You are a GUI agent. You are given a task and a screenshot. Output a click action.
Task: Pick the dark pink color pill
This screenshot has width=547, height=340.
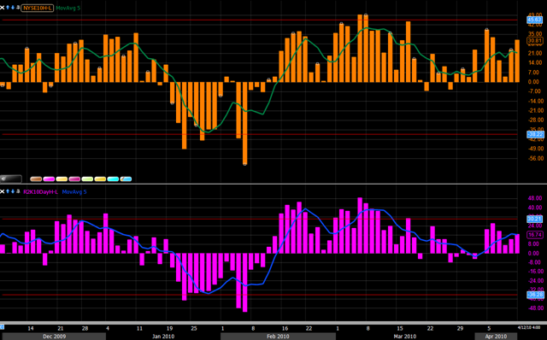[x=74, y=179]
